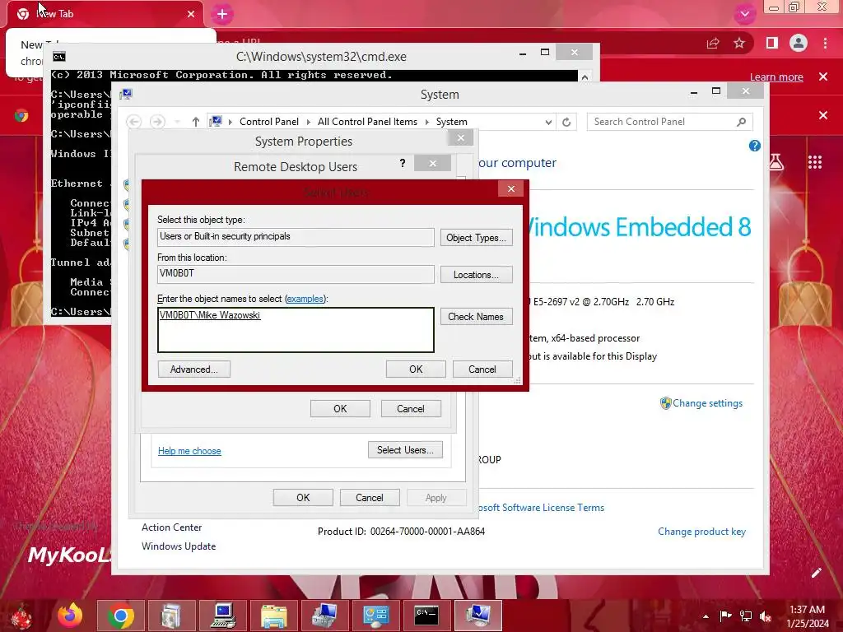843x632 pixels.
Task: Click cmd.exe title bar icon
Action: coord(59,57)
